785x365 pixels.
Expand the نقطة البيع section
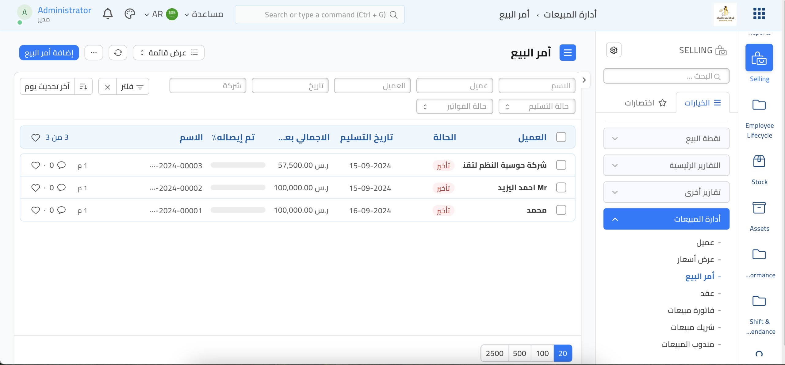666,139
